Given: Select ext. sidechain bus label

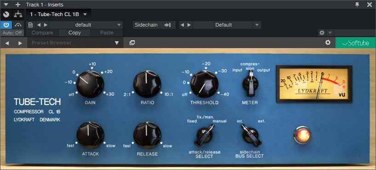Looking at the screenshot, I should [262, 121].
